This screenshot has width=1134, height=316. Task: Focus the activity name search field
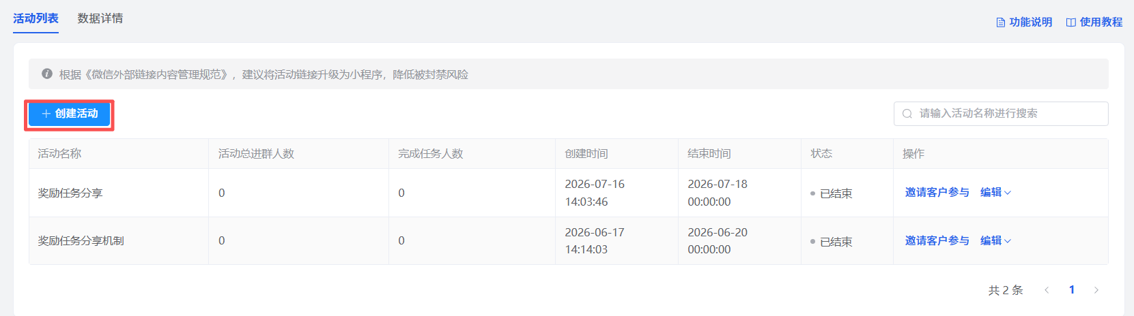1001,114
